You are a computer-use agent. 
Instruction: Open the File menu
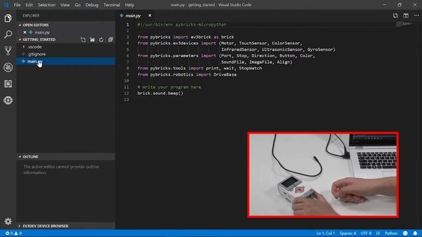(x=17, y=5)
